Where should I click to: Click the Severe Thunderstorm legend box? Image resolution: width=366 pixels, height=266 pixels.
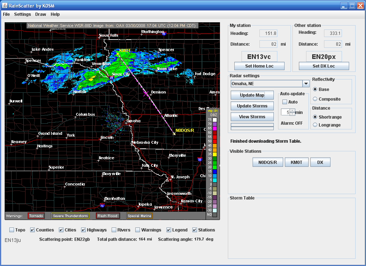point(70,216)
